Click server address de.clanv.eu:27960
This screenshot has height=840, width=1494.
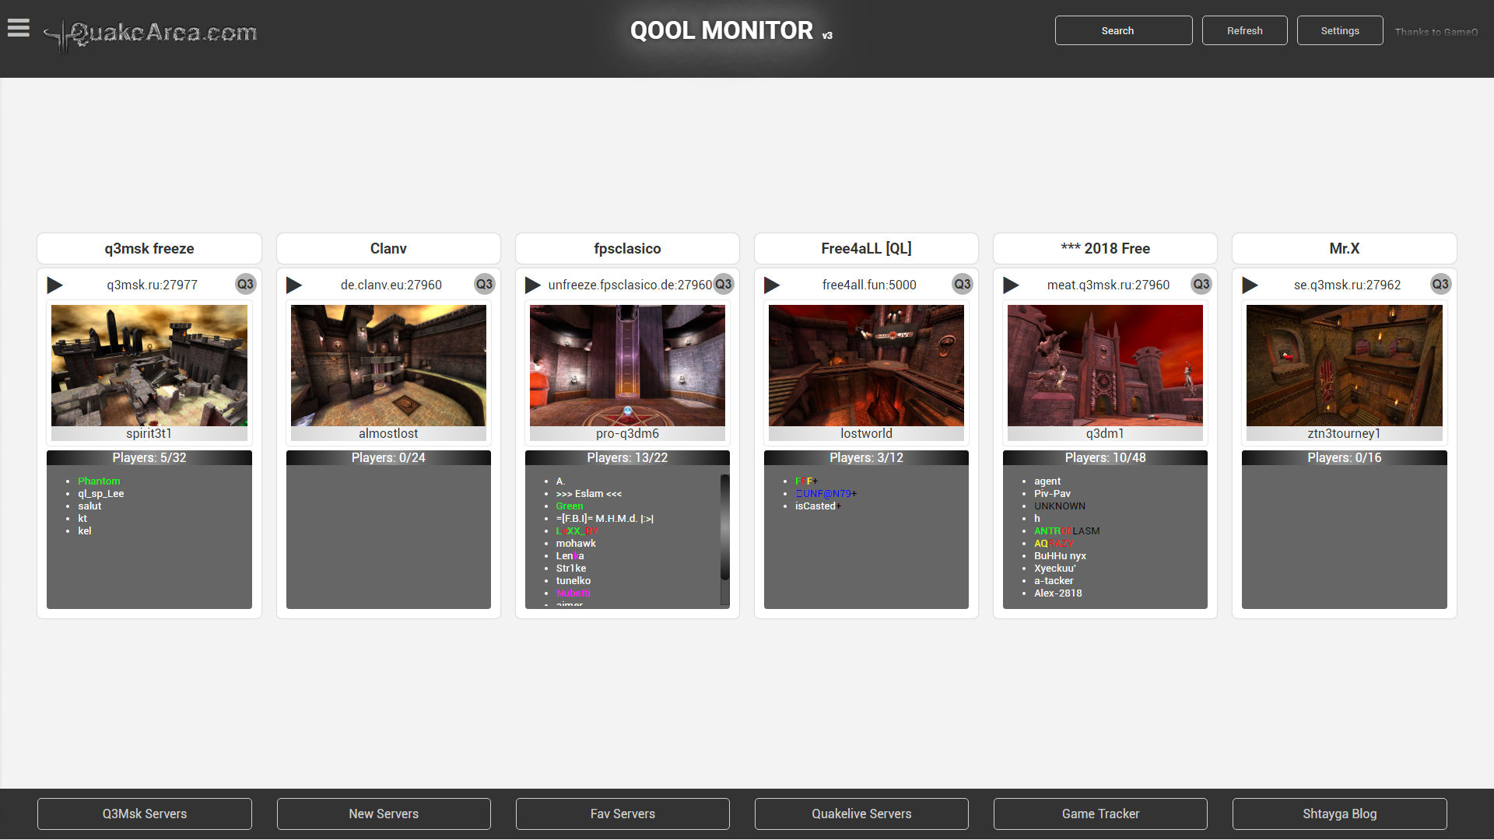391,285
